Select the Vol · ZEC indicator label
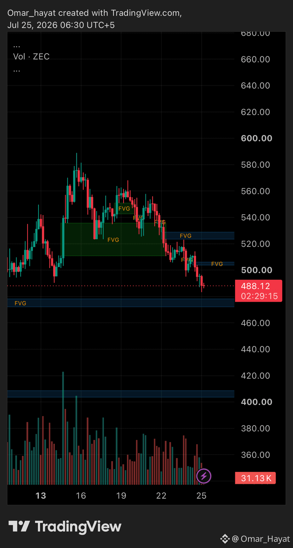Image resolution: width=293 pixels, height=548 pixels. [31, 57]
